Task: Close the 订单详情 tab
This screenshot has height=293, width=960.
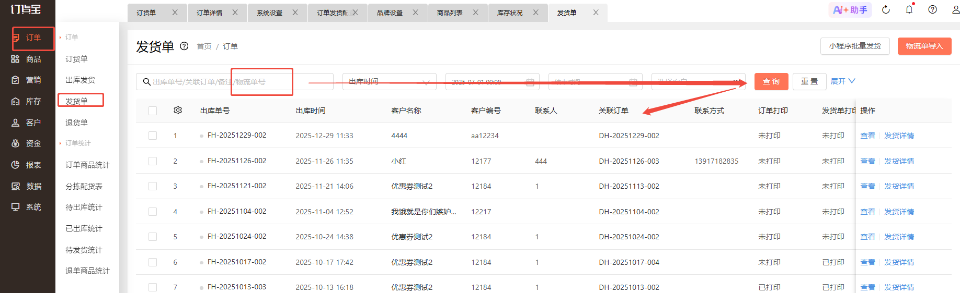Action: (x=235, y=13)
